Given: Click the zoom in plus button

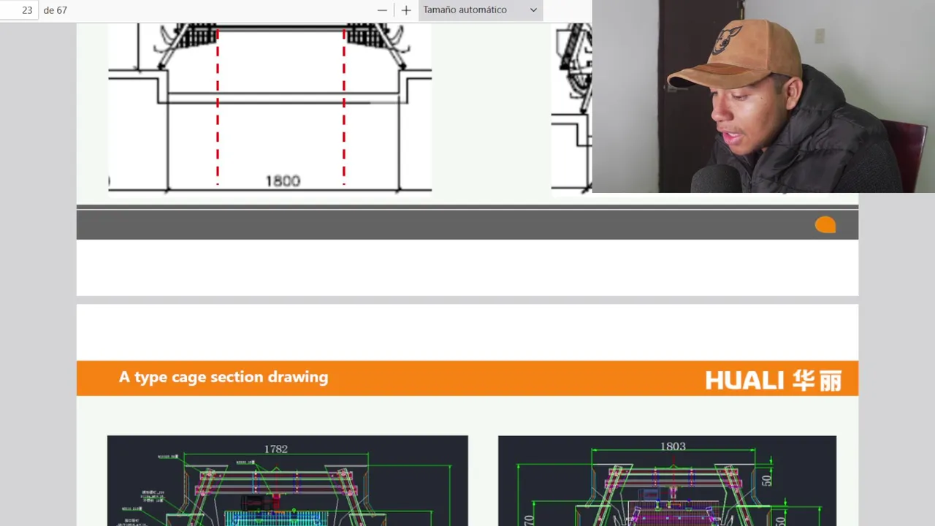Looking at the screenshot, I should (x=406, y=10).
